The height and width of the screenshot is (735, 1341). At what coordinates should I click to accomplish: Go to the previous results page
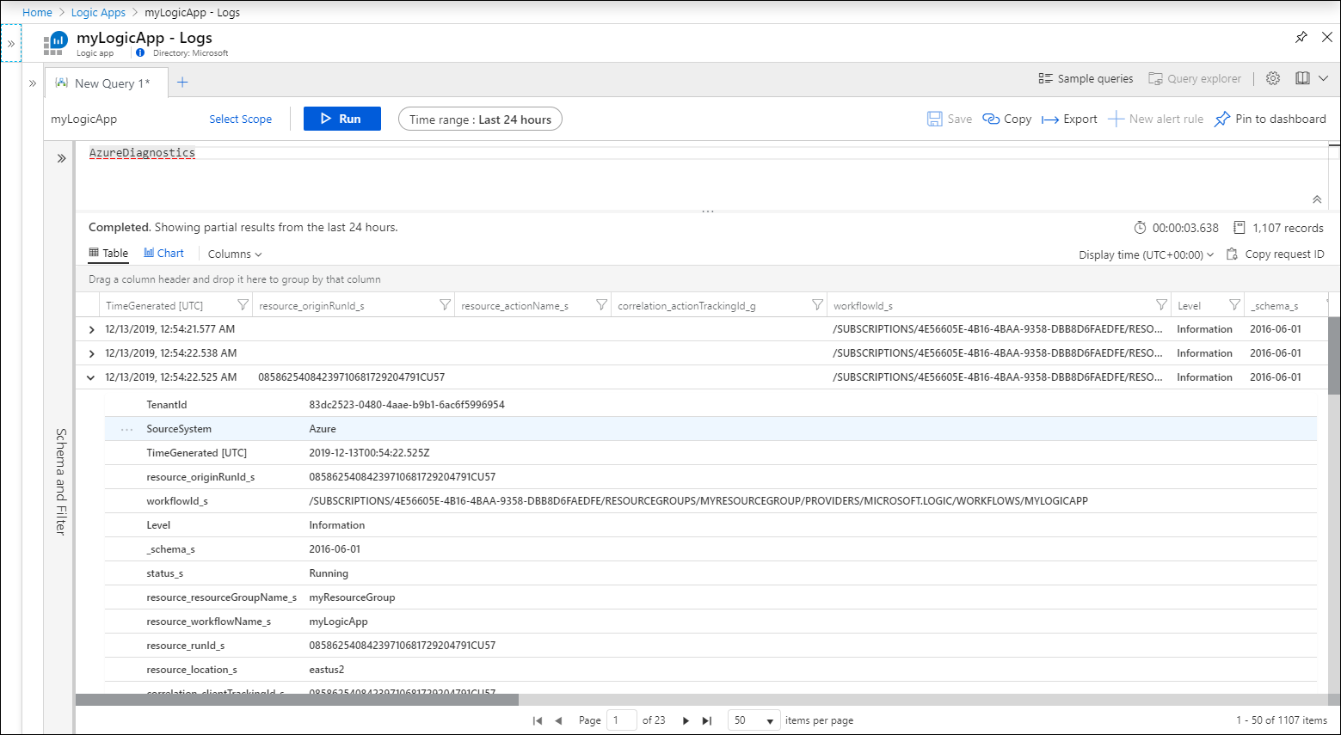[x=558, y=720]
